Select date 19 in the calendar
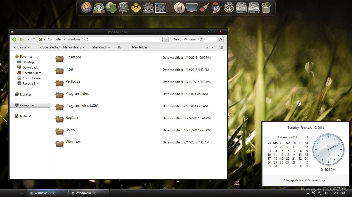This screenshot has width=352, height=197. click(282, 159)
